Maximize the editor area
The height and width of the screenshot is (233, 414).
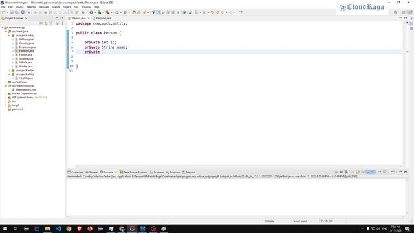(x=406, y=18)
